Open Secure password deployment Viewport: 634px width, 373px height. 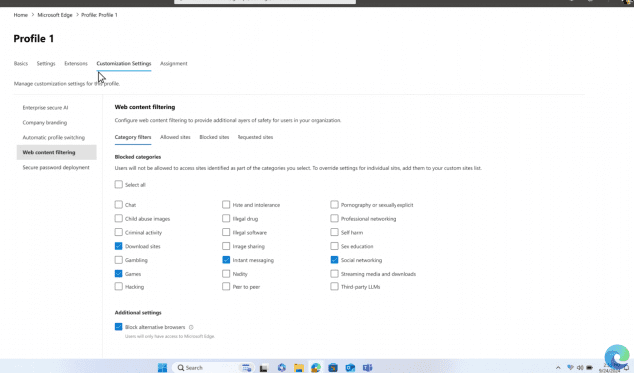[x=57, y=167]
